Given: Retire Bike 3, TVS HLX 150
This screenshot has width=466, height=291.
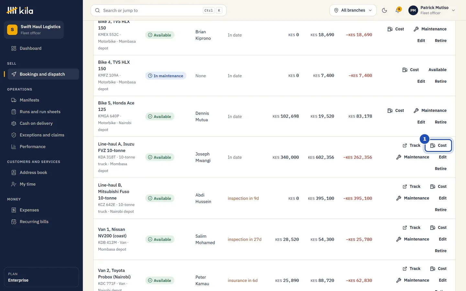Looking at the screenshot, I should 440,41.
